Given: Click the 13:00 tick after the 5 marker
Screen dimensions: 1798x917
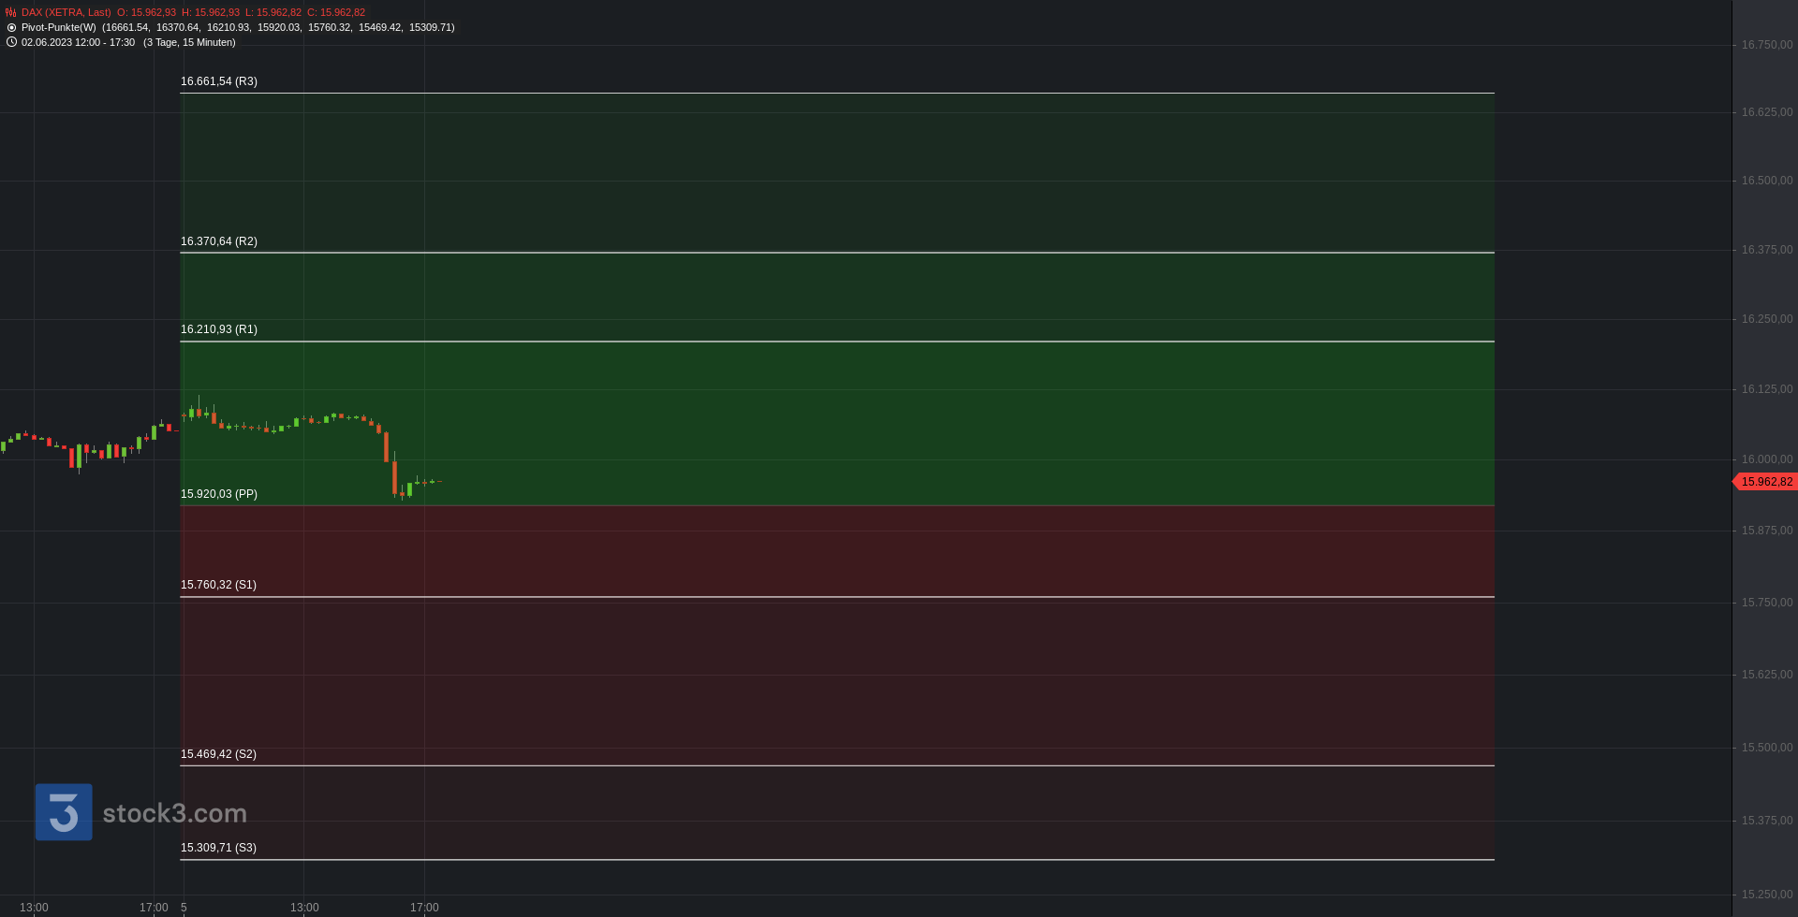Looking at the screenshot, I should (304, 908).
